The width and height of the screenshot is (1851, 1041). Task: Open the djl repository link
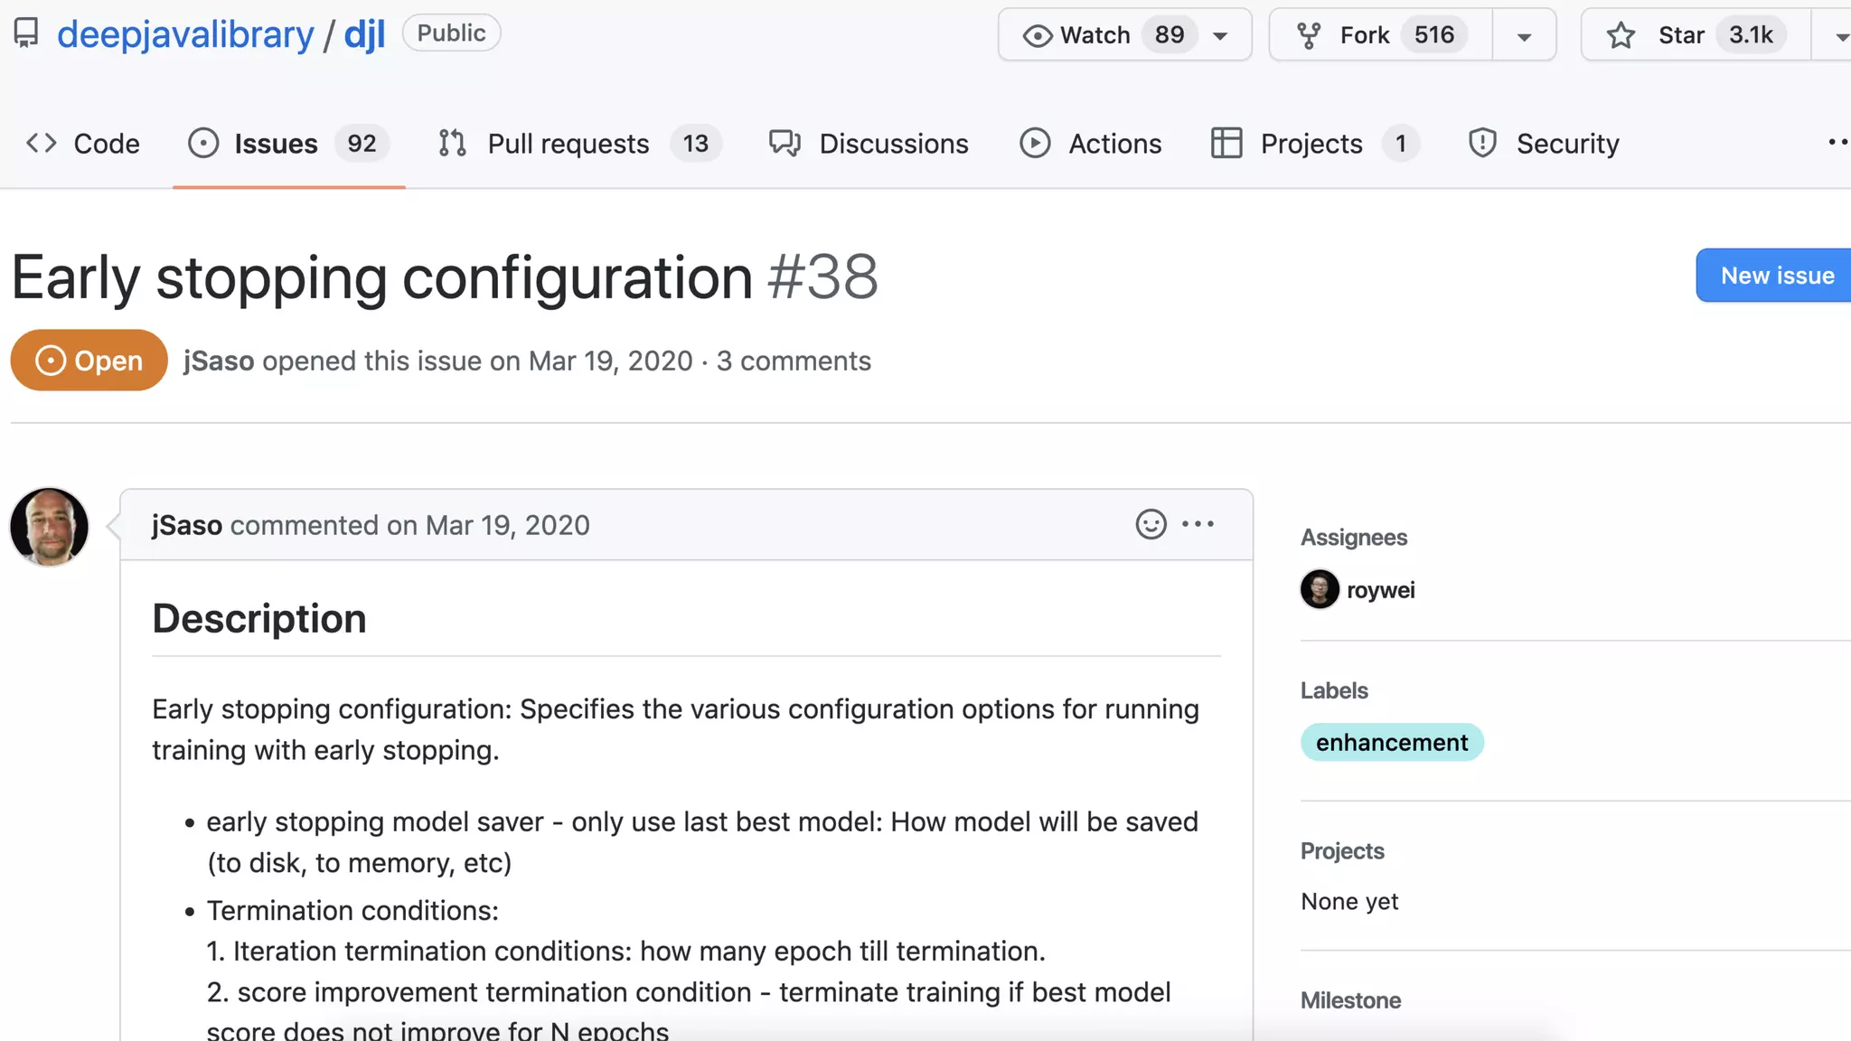click(x=364, y=34)
